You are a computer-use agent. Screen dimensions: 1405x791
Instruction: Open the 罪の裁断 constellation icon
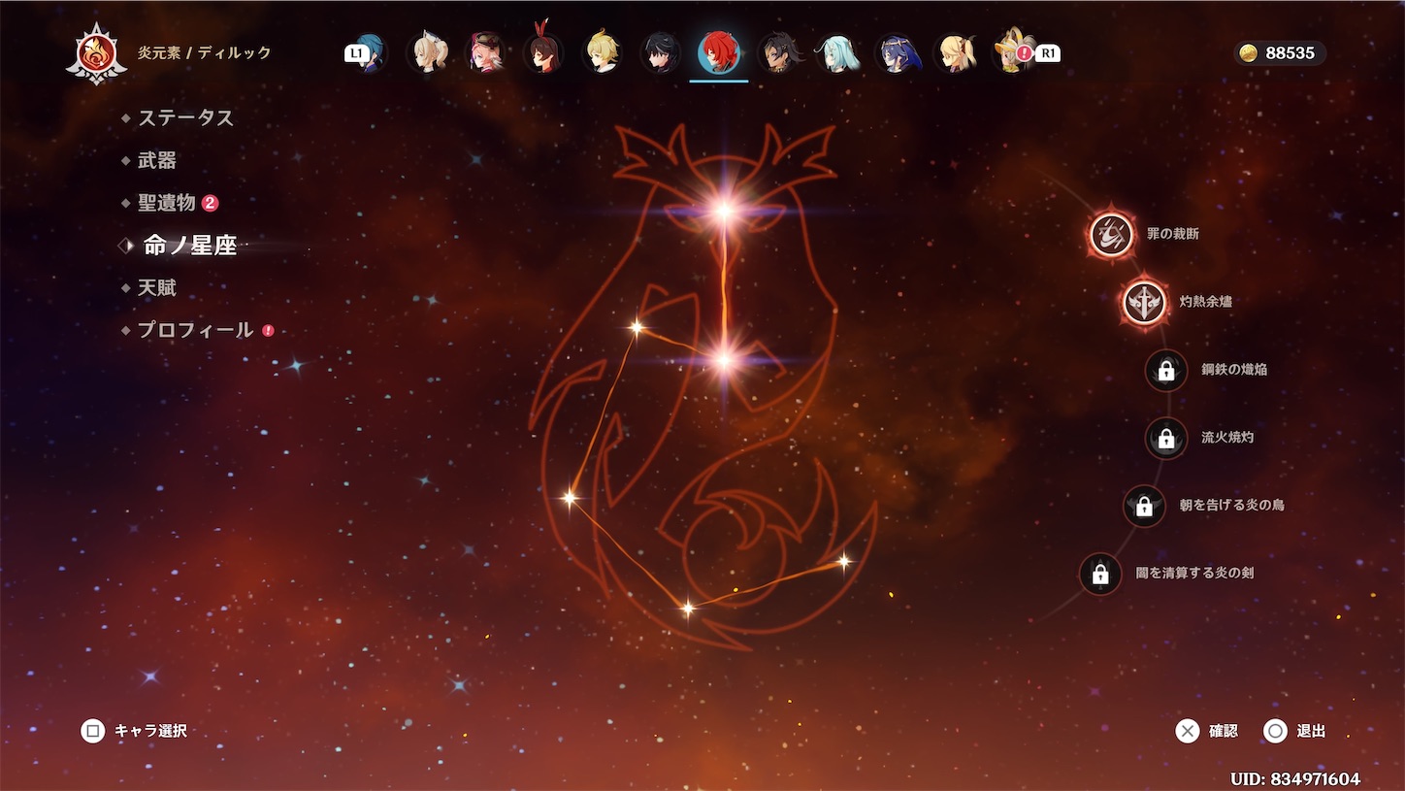tap(1112, 234)
